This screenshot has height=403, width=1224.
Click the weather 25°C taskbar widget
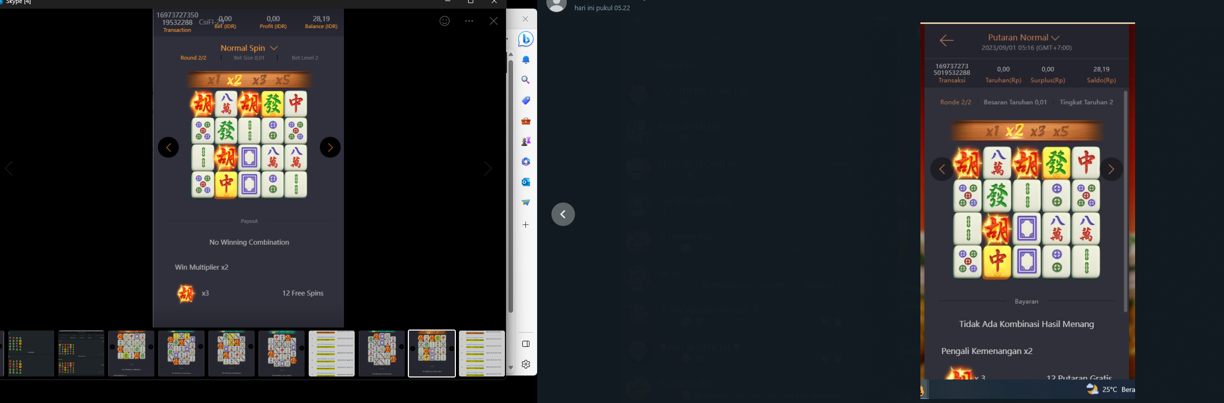point(1110,389)
